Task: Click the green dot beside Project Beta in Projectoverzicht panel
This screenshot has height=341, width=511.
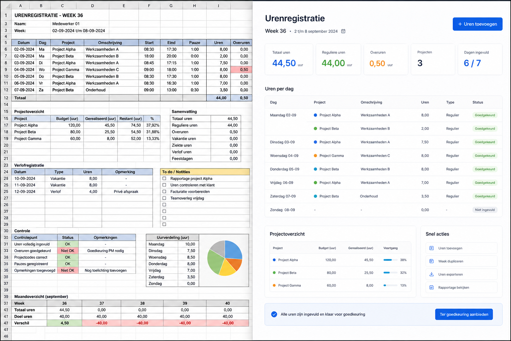Action: click(x=274, y=273)
